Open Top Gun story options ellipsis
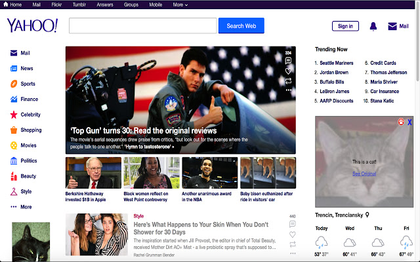The image size is (420, 262). pos(288,90)
